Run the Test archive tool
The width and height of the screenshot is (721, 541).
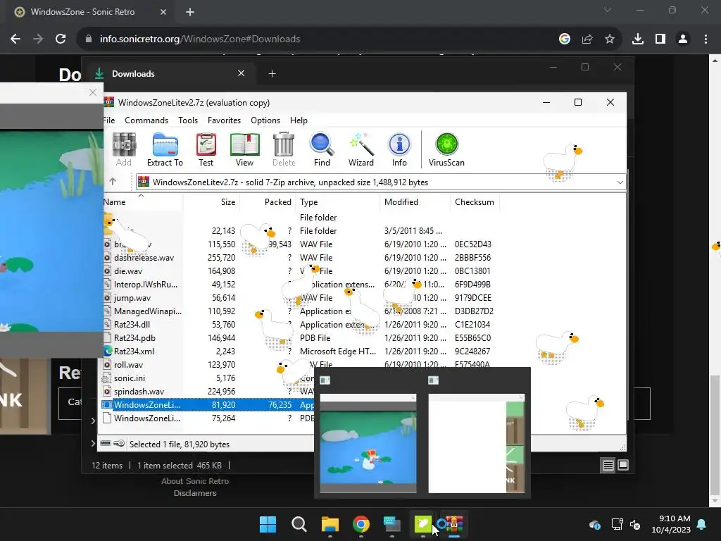(206, 149)
